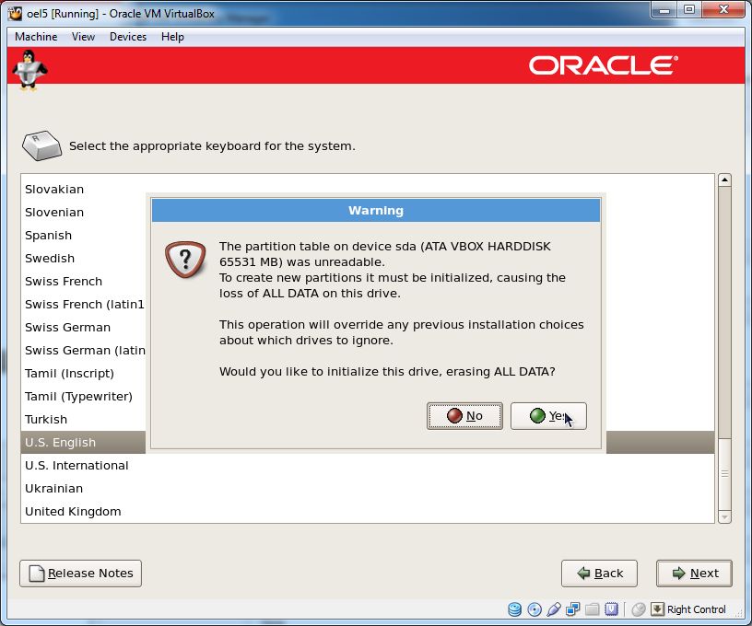Select Tamil (Typewriter) keyboard layout
752x626 pixels.
(84, 396)
